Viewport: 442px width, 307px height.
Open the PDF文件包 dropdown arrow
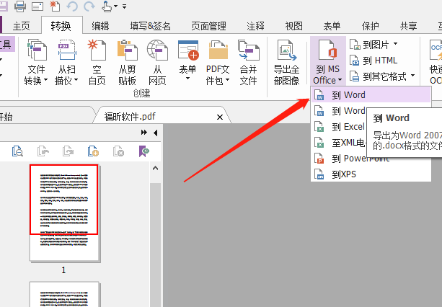pos(227,80)
